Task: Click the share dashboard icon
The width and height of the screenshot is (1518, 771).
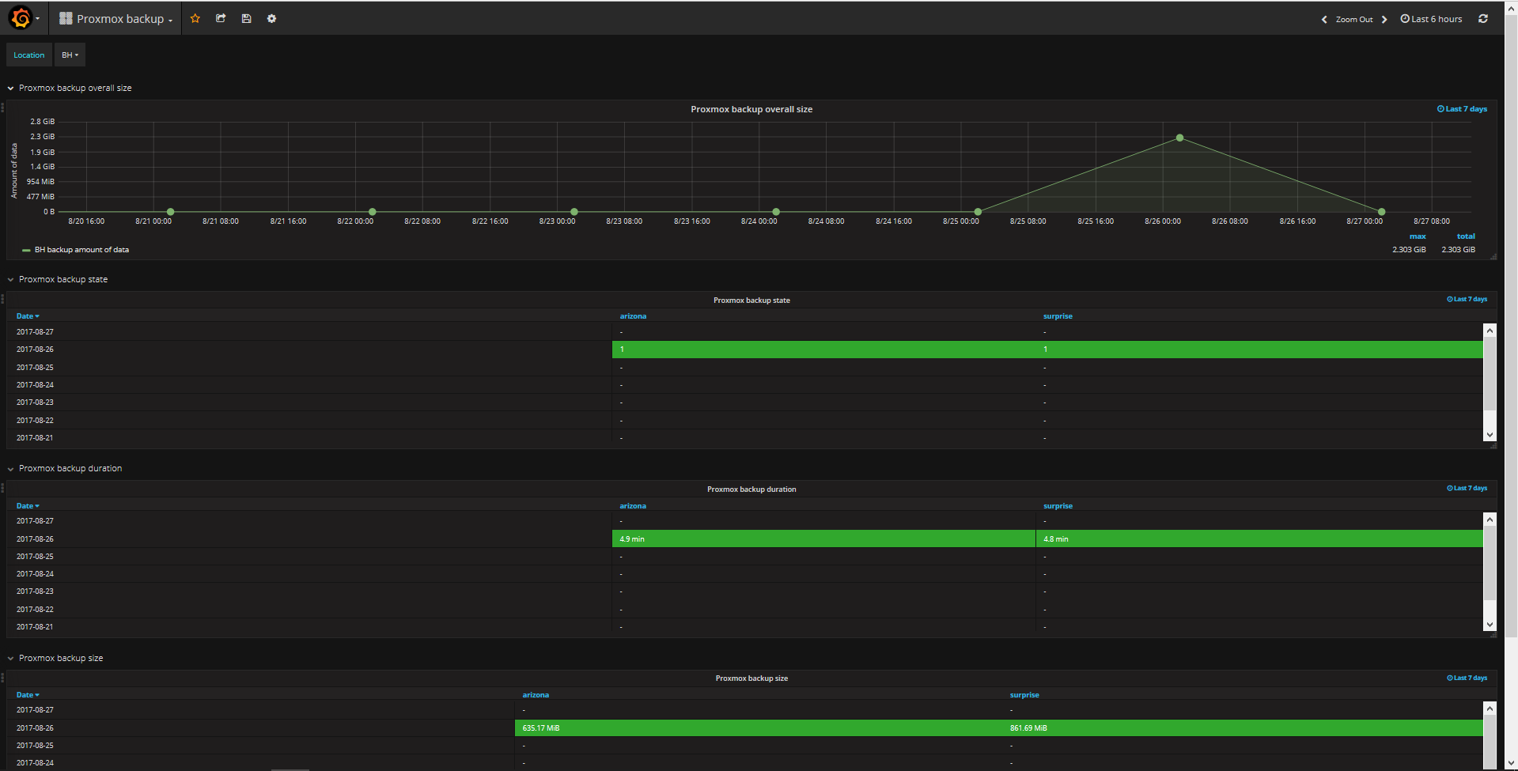Action: click(221, 18)
